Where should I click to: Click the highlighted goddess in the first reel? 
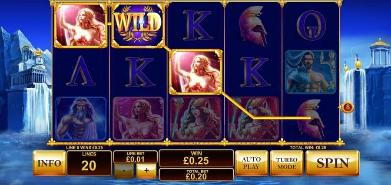click(81, 25)
